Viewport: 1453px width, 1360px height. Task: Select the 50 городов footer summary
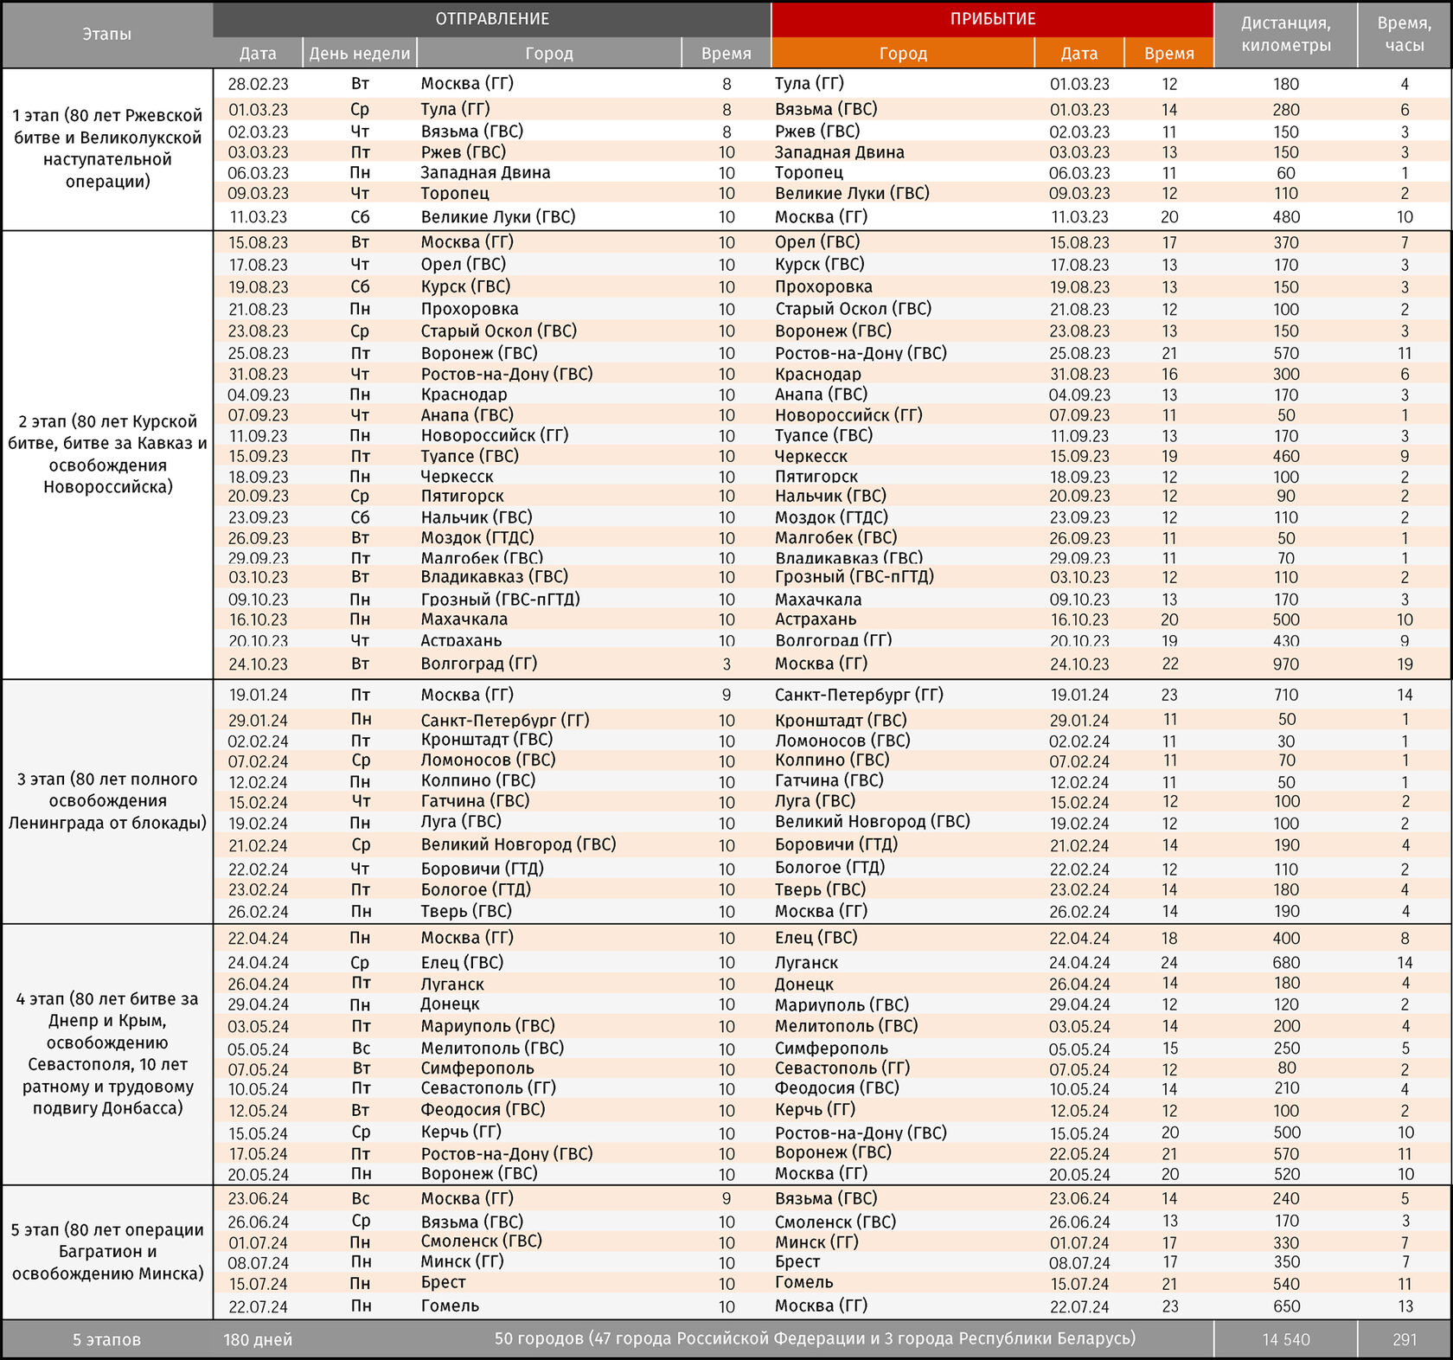[x=815, y=1338]
